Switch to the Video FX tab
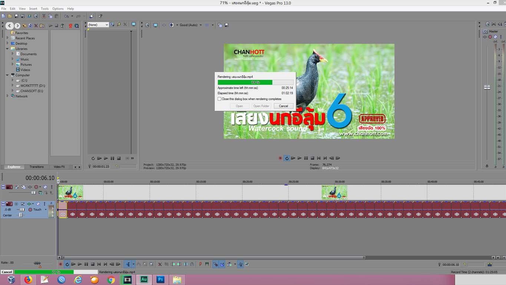The width and height of the screenshot is (506, 285). point(59,167)
